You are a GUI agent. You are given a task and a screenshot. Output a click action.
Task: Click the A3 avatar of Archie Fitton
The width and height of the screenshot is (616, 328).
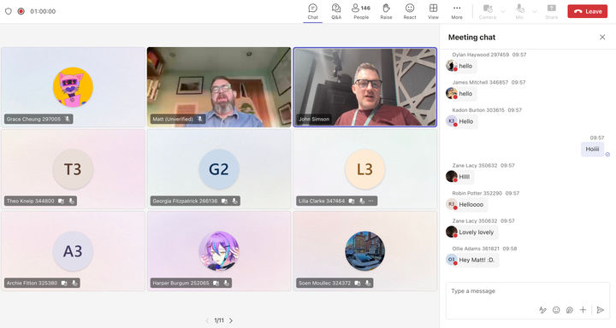click(73, 251)
